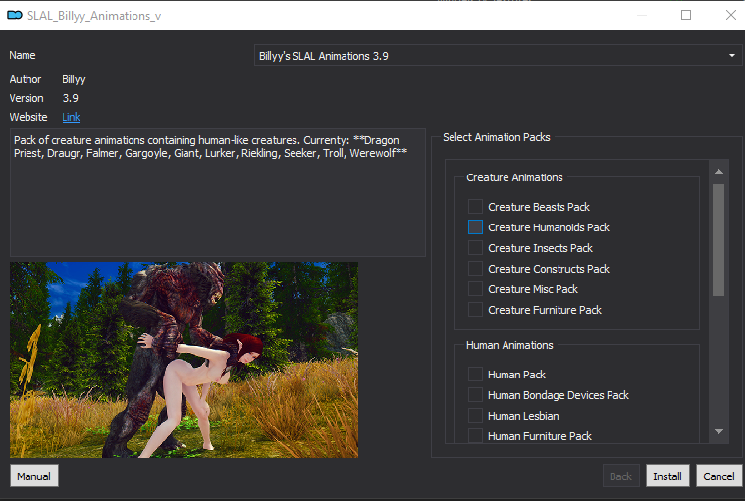Click the Mod Organizer icon in the title bar
This screenshot has width=745, height=501.
(x=15, y=15)
